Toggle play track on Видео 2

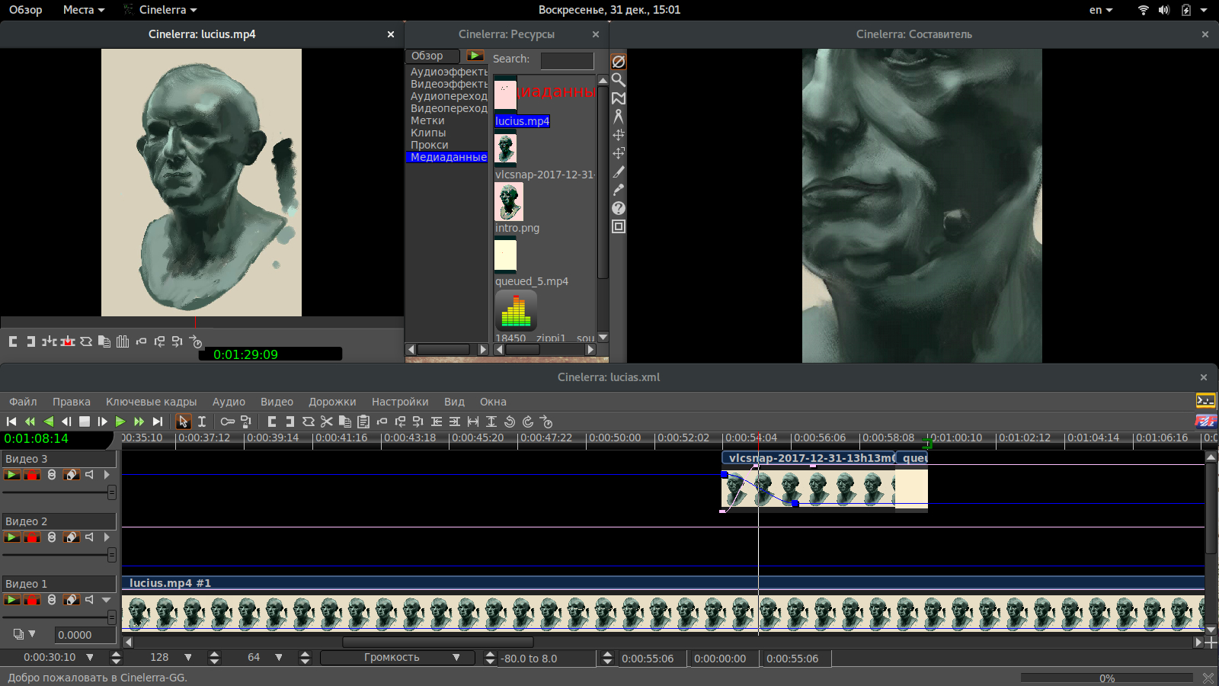coord(12,537)
